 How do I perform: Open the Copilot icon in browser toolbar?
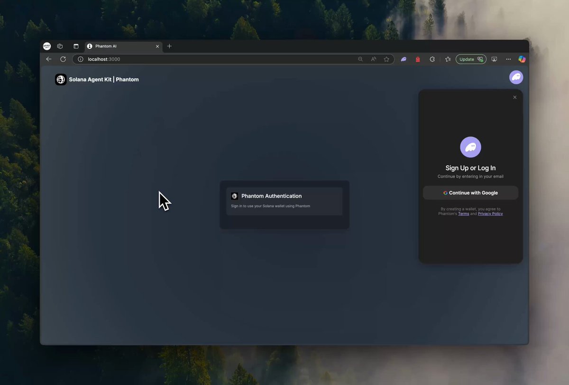click(x=522, y=59)
